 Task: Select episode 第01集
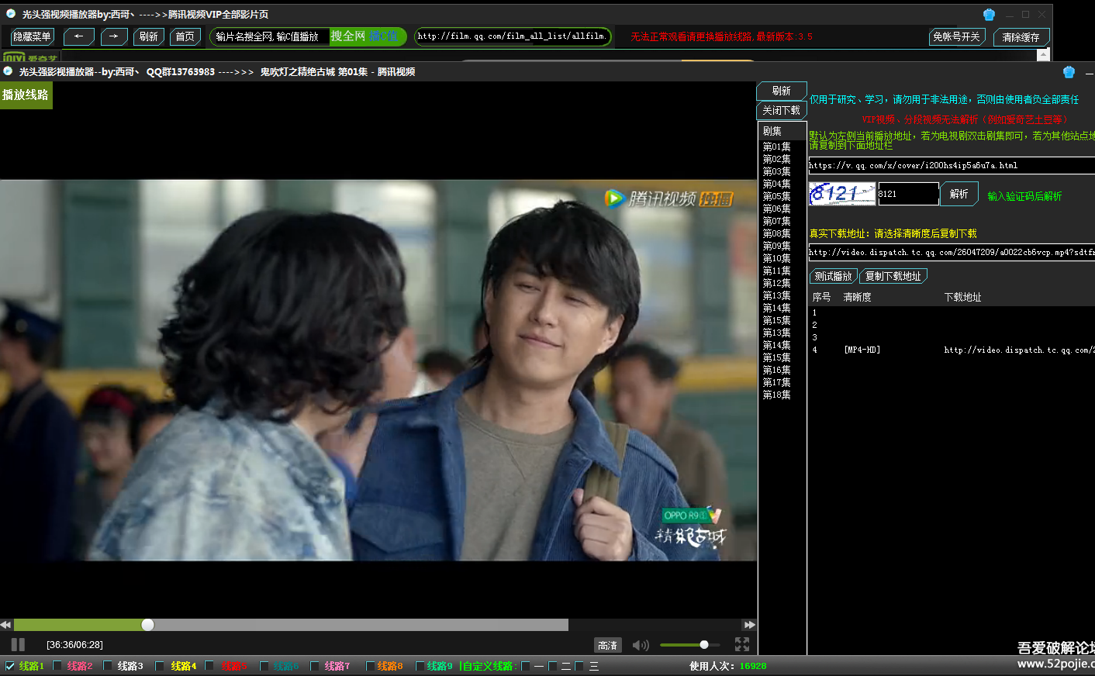point(776,147)
